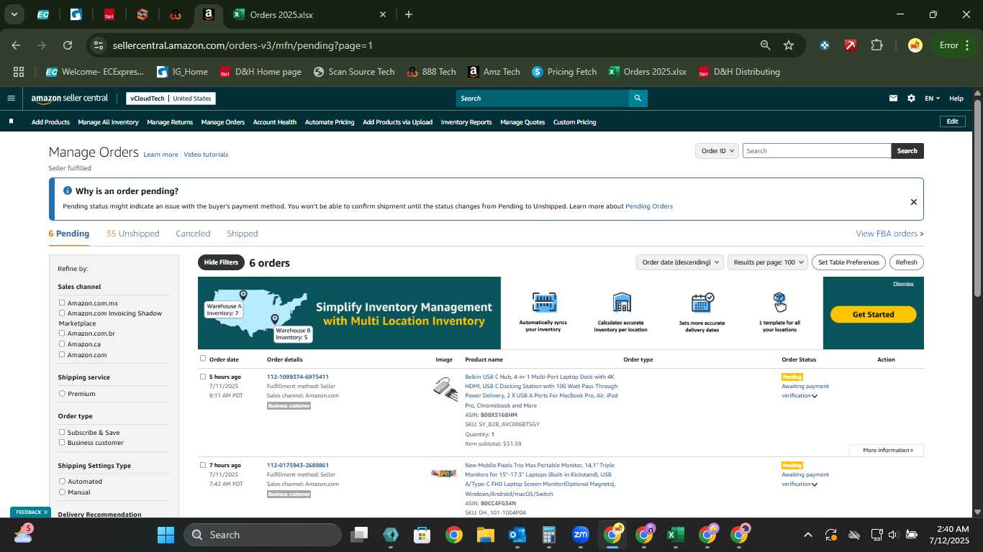Viewport: 983px width, 552px height.
Task: Bookmark this page with star icon
Action: [x=789, y=45]
